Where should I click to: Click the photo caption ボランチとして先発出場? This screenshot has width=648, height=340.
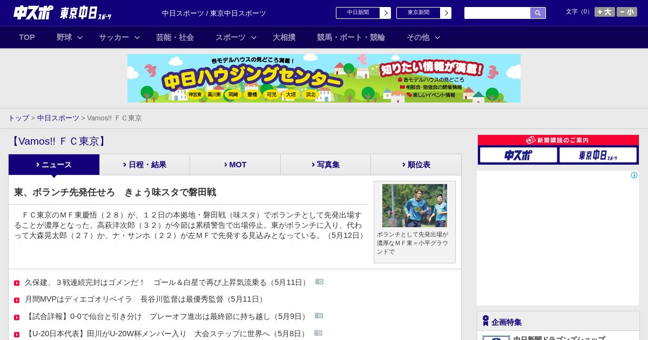tap(413, 243)
